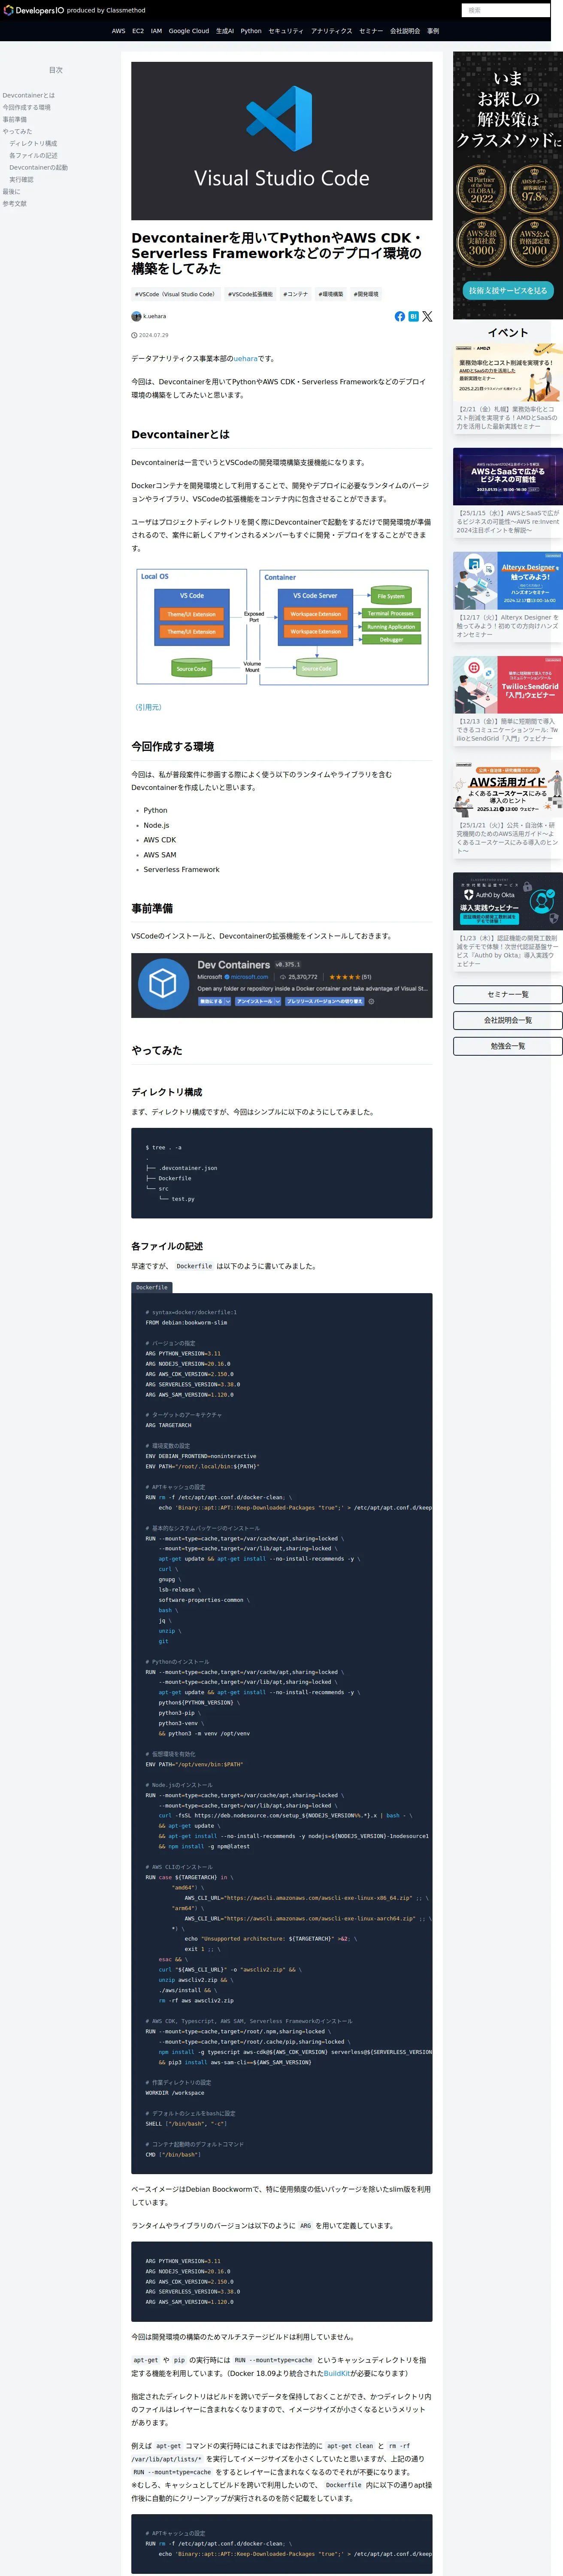563x2576 pixels.
Task: Open the 会社説明会 navigation item
Action: click(x=405, y=31)
